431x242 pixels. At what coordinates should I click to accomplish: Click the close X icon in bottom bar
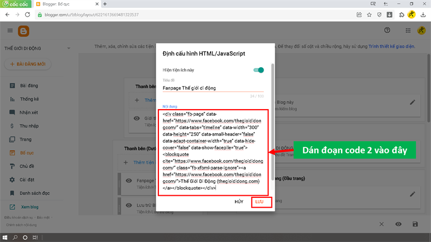[x=381, y=224]
